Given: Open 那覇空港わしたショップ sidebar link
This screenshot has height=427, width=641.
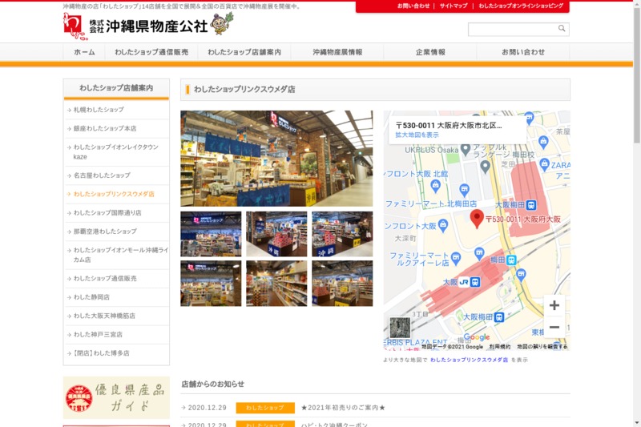Looking at the screenshot, I should 105,232.
